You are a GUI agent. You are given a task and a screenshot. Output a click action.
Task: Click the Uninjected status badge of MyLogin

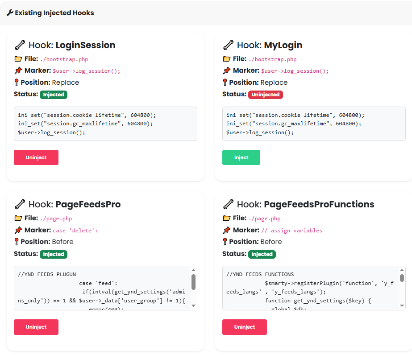[266, 95]
